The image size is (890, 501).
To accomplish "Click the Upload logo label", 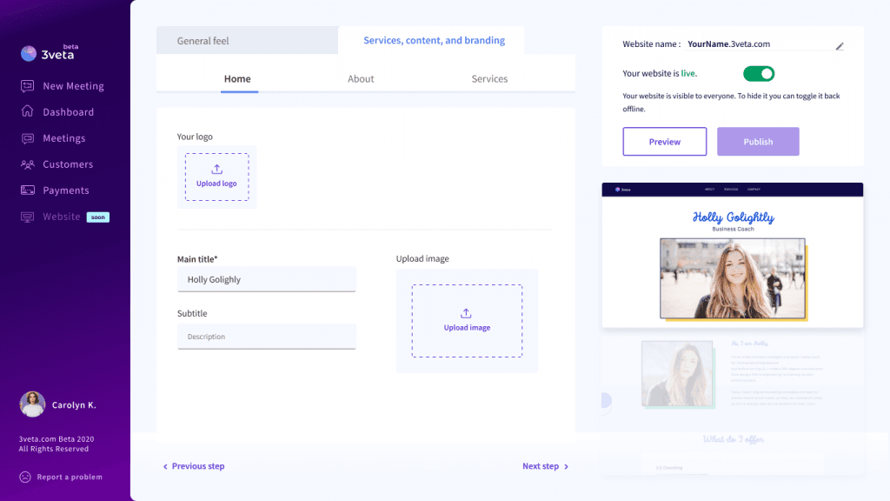I will (x=216, y=184).
